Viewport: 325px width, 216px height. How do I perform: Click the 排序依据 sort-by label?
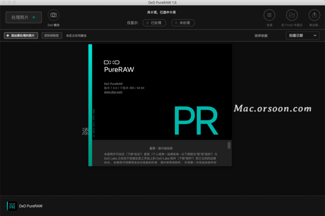261,36
